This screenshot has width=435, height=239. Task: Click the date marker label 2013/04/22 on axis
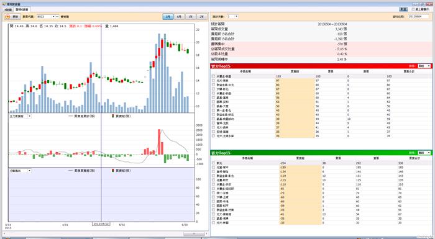point(101,223)
